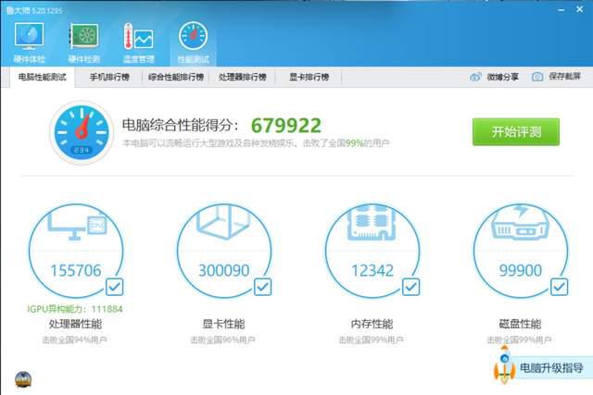Click the 保存截屏 link
This screenshot has width=593, height=395.
pyautogui.click(x=564, y=77)
